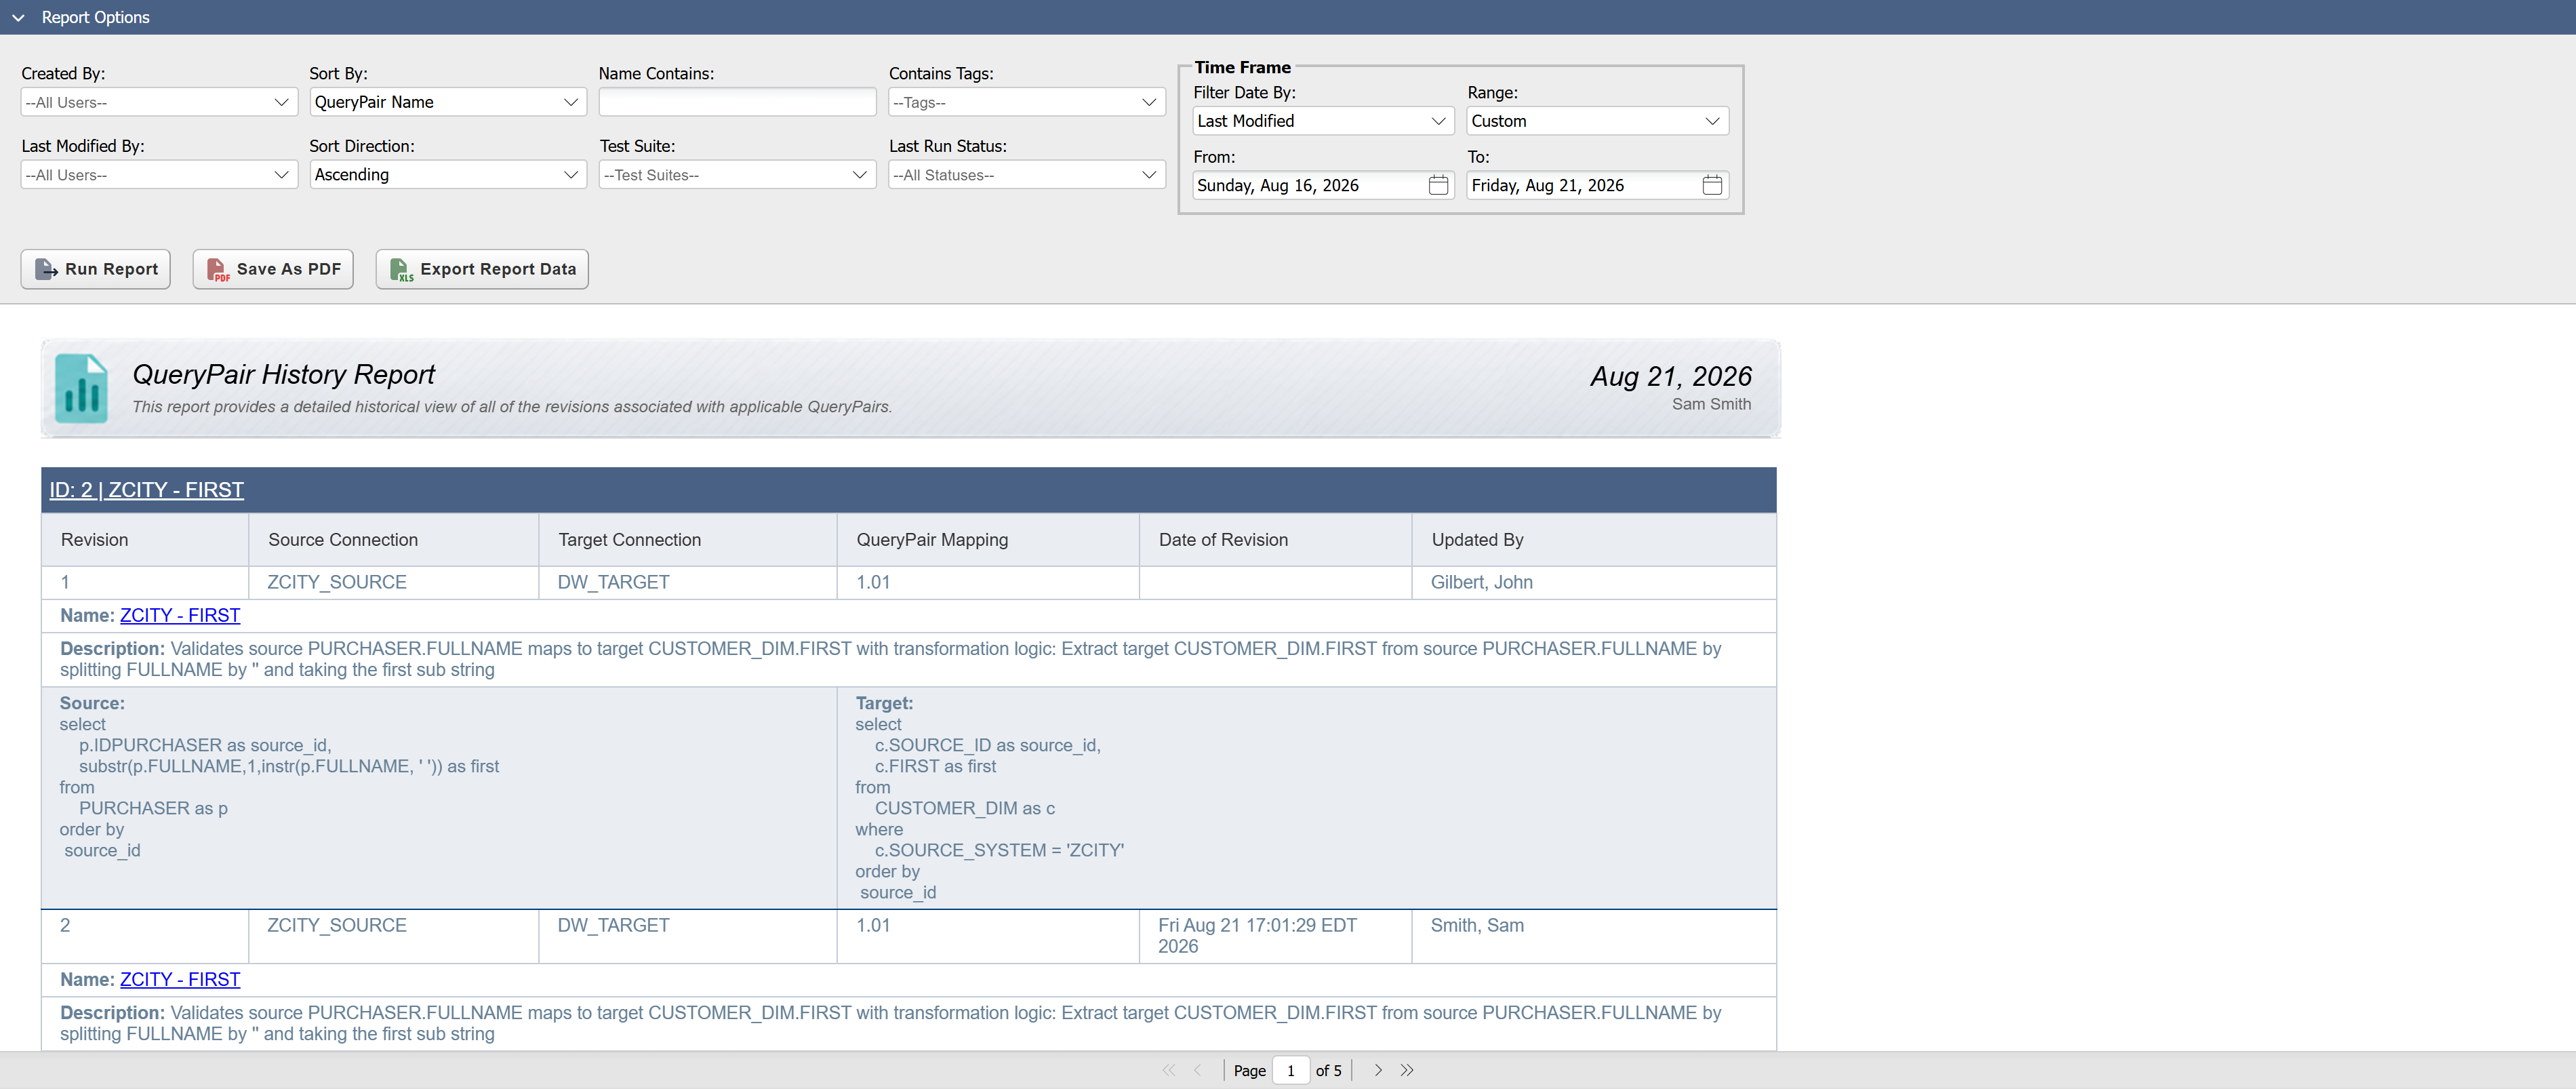
Task: Open revision 1 ZCITY - FIRST name link
Action: click(180, 615)
